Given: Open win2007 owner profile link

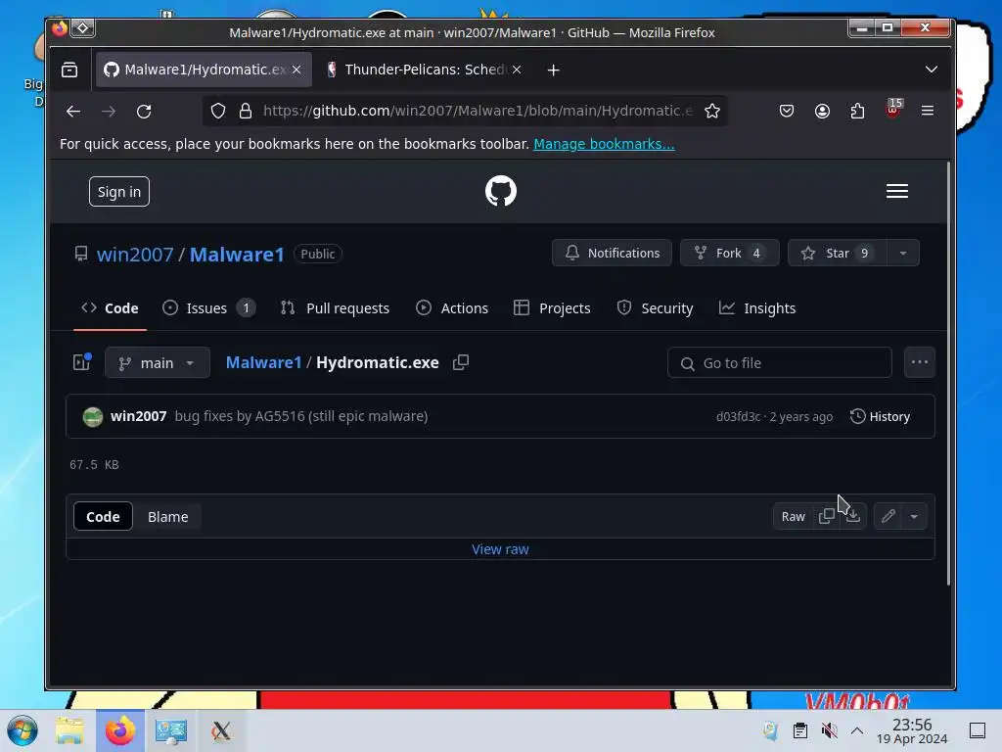Looking at the screenshot, I should (135, 255).
